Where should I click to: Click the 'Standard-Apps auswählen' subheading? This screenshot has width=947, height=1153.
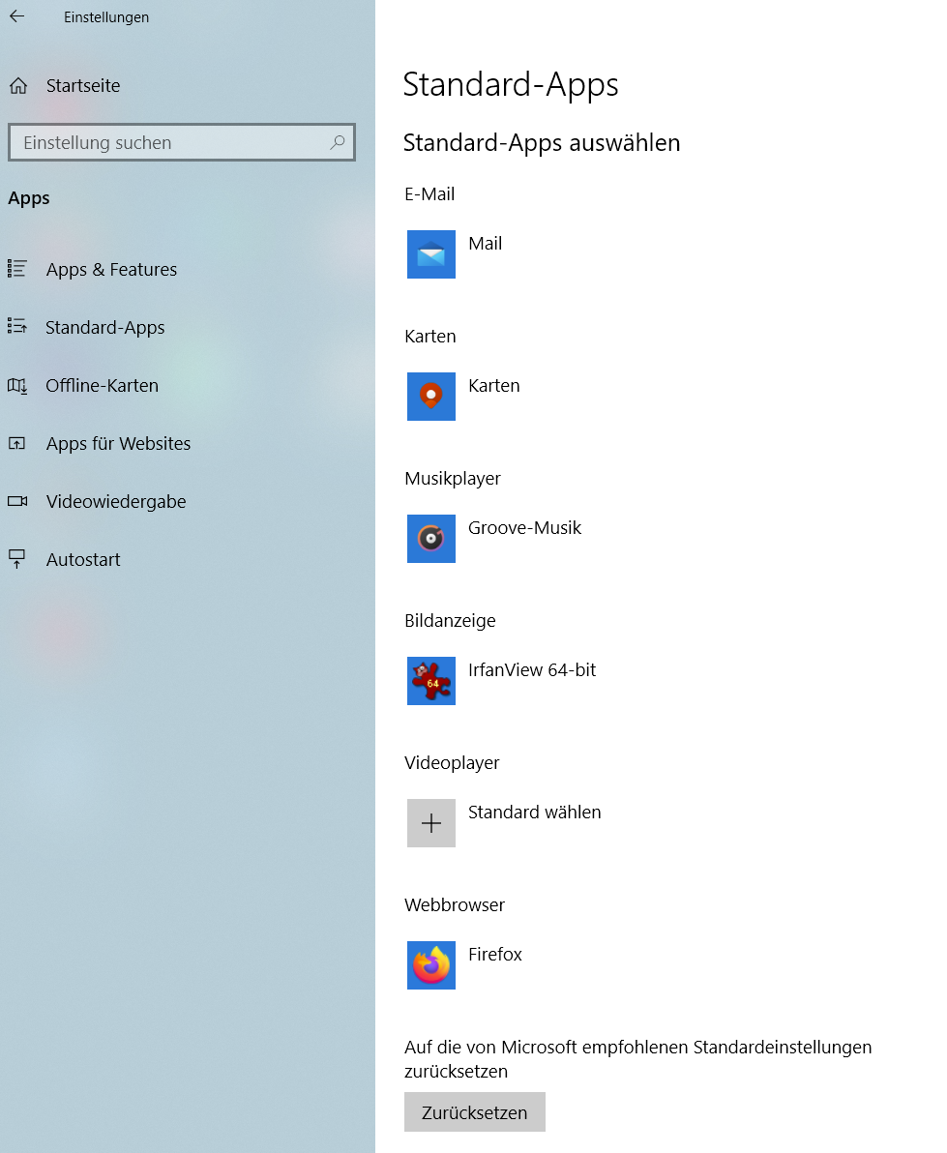(x=542, y=142)
